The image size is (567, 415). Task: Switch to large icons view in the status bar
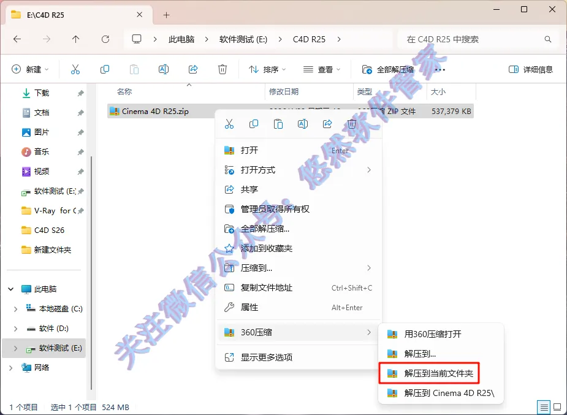[x=557, y=407]
